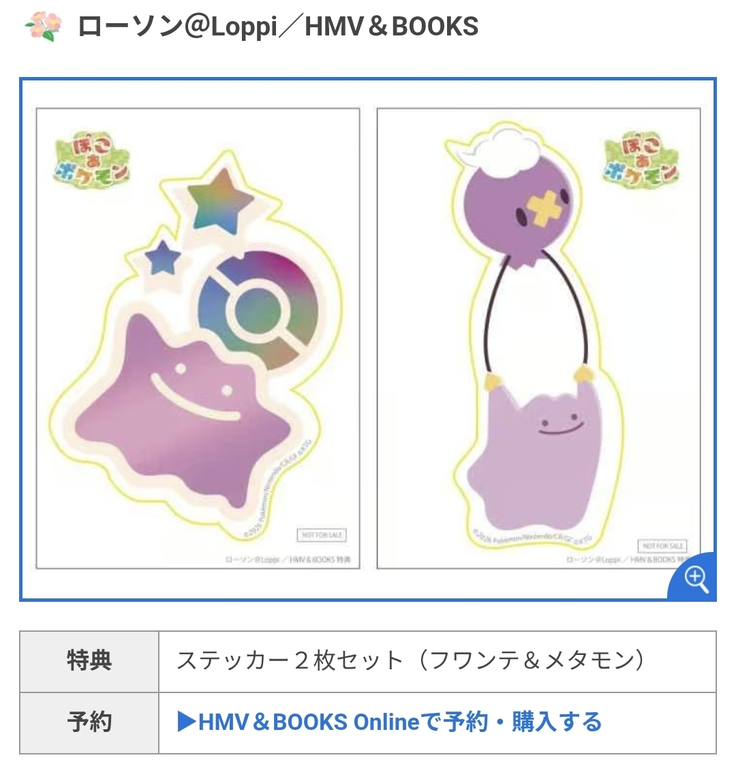The image size is (736, 764).
Task: Open the HMV&BOOKS Online reservation link
Action: coord(390,722)
